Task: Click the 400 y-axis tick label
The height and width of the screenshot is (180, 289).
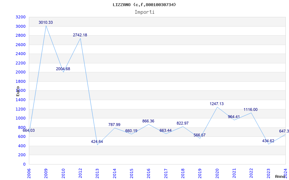Action: (x=22, y=146)
